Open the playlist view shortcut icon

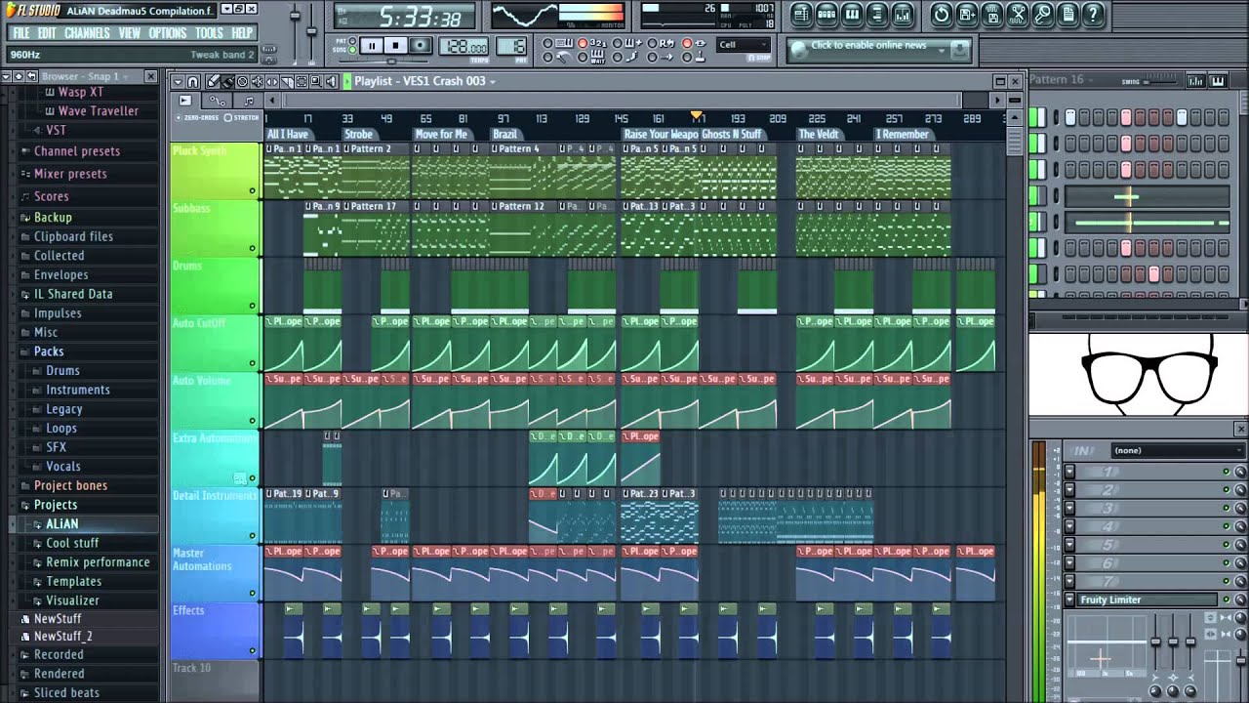tap(801, 14)
